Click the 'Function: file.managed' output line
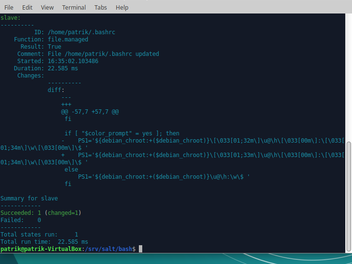Image resolution: width=352 pixels, height=264 pixels. (x=51, y=40)
